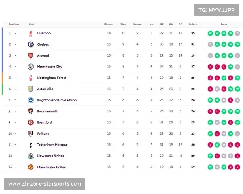Click the Newcastle United crest

click(31, 156)
